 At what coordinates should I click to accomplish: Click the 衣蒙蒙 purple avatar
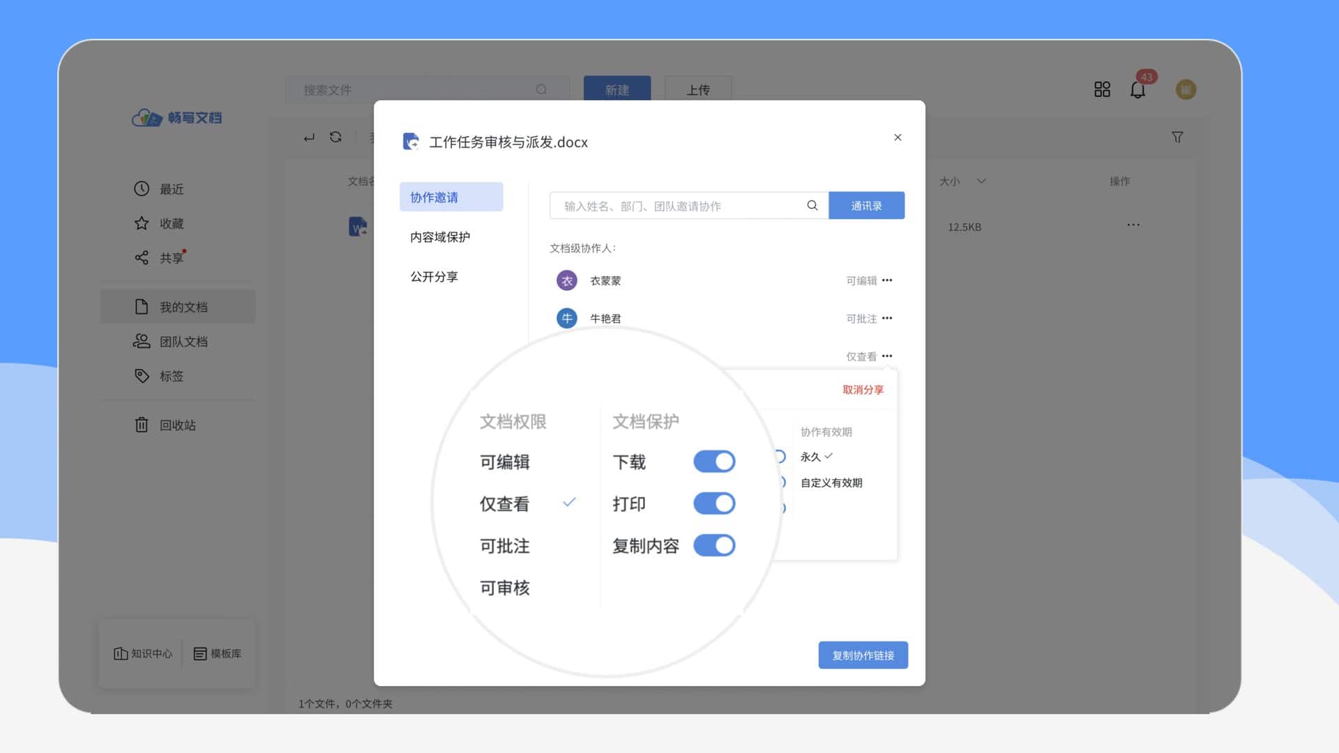pyautogui.click(x=566, y=280)
